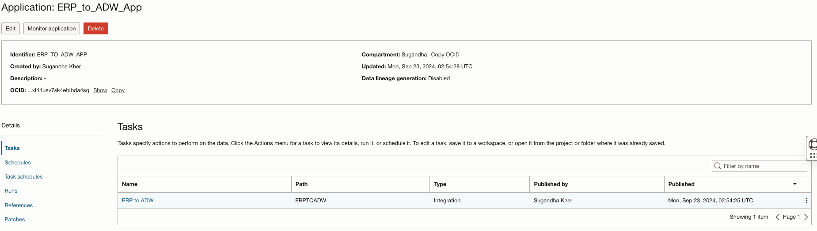Go to previous page arrow
The height and width of the screenshot is (231, 817).
tap(778, 217)
